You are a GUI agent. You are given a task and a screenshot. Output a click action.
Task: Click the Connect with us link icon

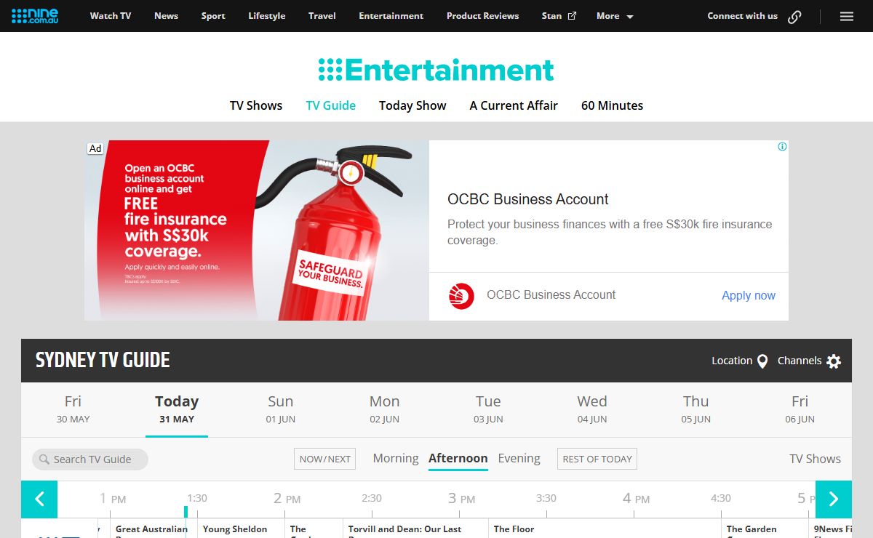pos(794,16)
